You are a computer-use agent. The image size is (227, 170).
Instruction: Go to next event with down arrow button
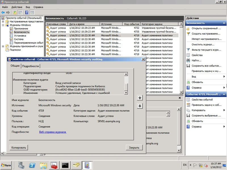140,106
